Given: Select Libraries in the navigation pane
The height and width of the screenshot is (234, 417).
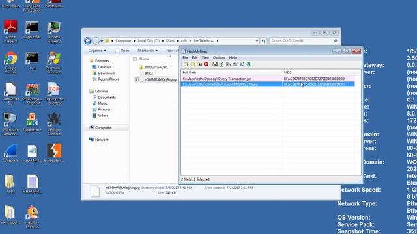Looking at the screenshot, I should (102, 91).
